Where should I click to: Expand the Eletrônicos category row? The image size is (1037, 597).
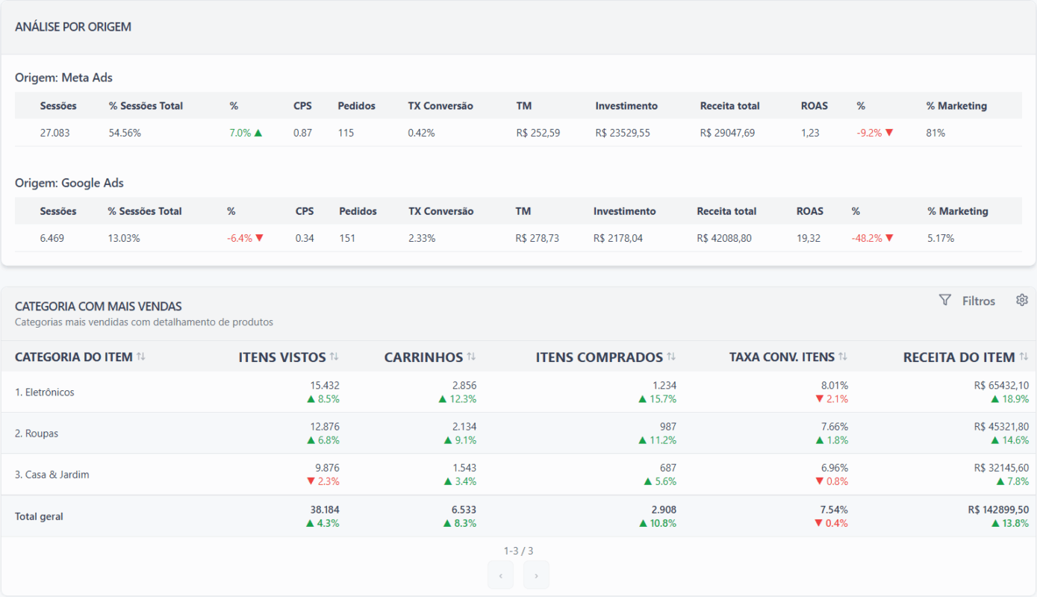[518, 392]
